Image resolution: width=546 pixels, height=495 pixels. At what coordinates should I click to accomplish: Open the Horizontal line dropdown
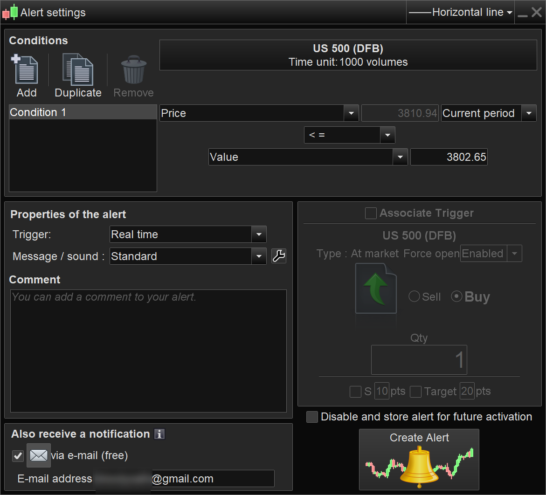coord(460,12)
